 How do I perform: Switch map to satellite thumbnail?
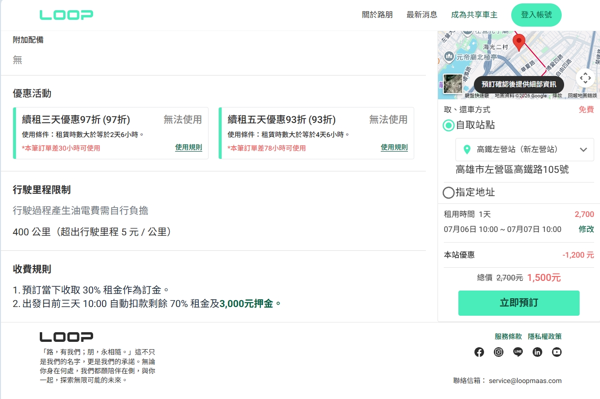453,83
